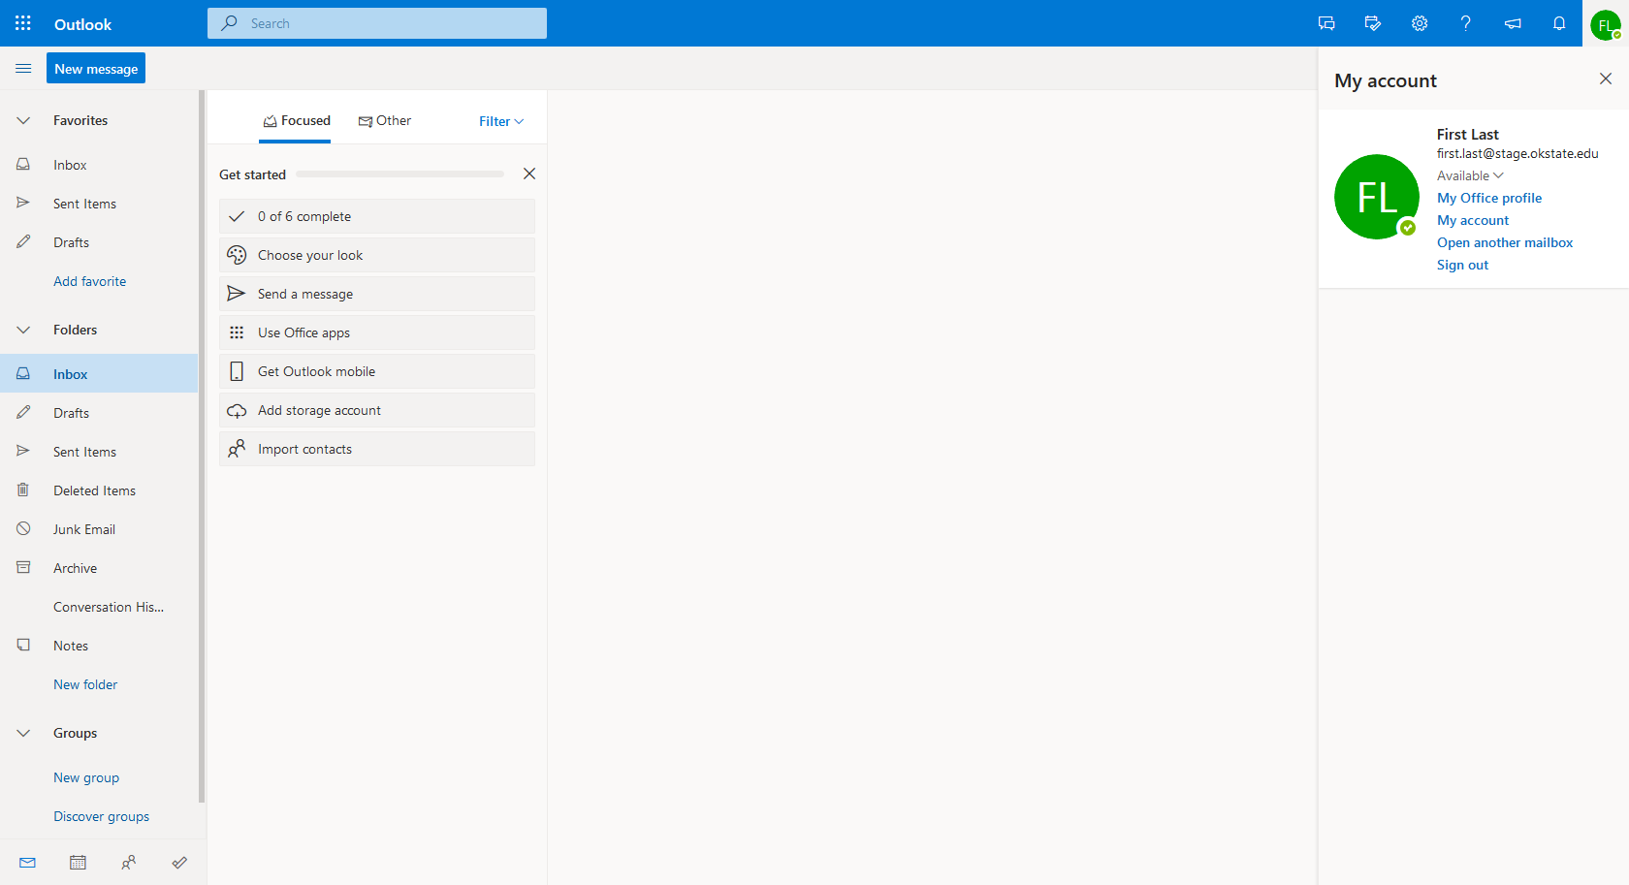Collapse the Groups section

(x=22, y=732)
